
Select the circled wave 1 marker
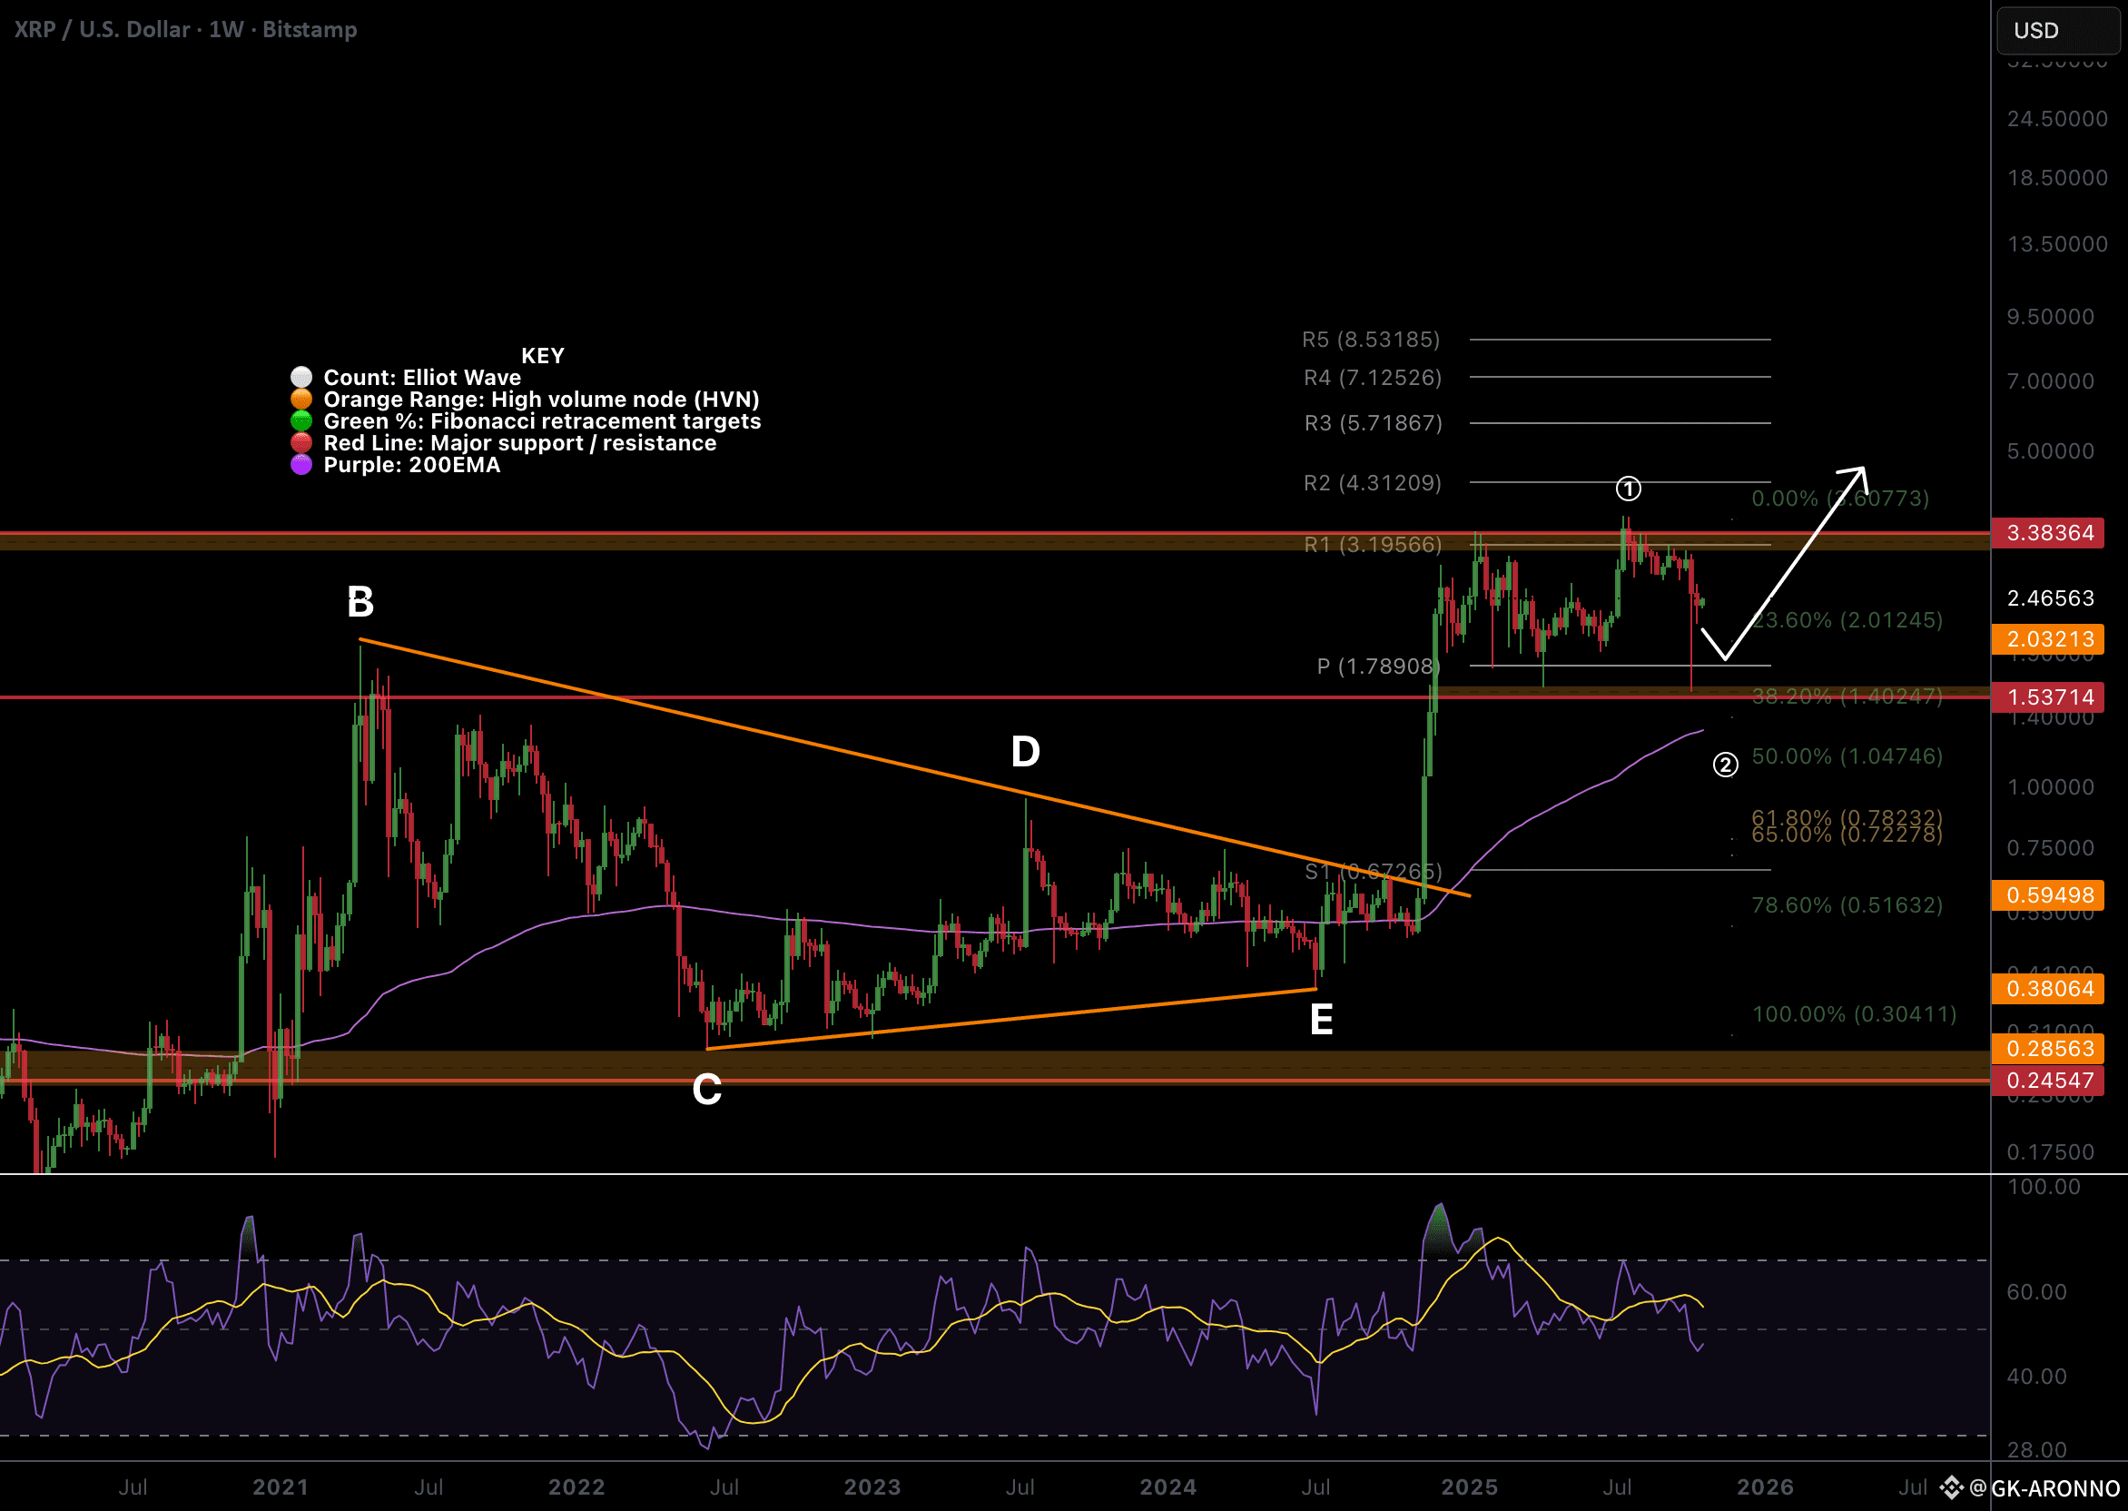coord(1628,489)
